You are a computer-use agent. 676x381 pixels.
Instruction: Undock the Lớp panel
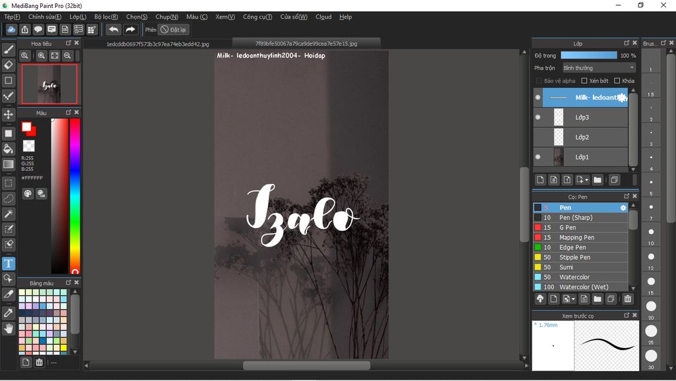(627, 43)
